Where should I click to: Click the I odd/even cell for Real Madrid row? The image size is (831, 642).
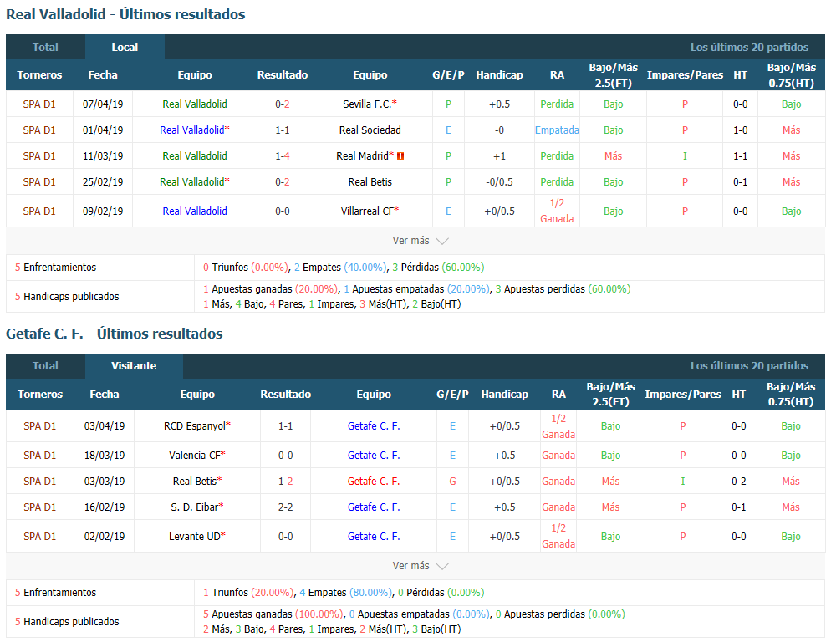pyautogui.click(x=685, y=155)
